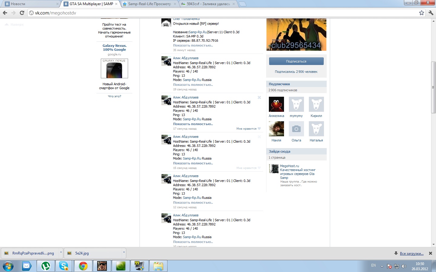Click the Что это? ad link
This screenshot has height=272, width=436.
click(x=114, y=96)
